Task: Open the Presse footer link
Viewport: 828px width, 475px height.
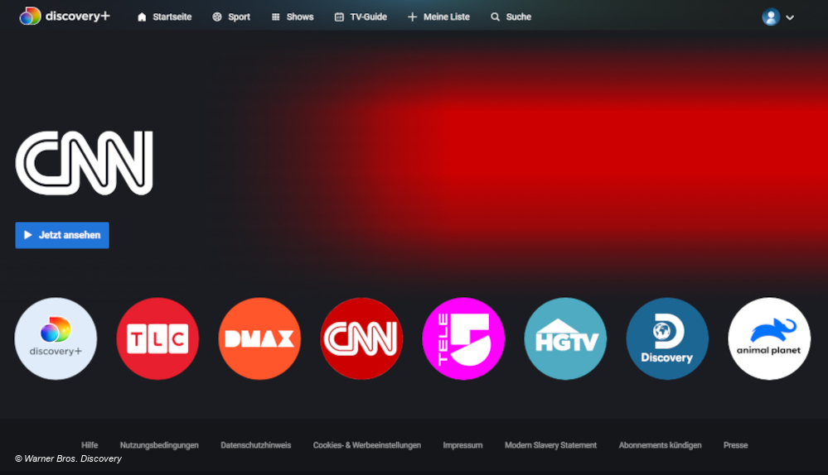Action: pos(735,445)
